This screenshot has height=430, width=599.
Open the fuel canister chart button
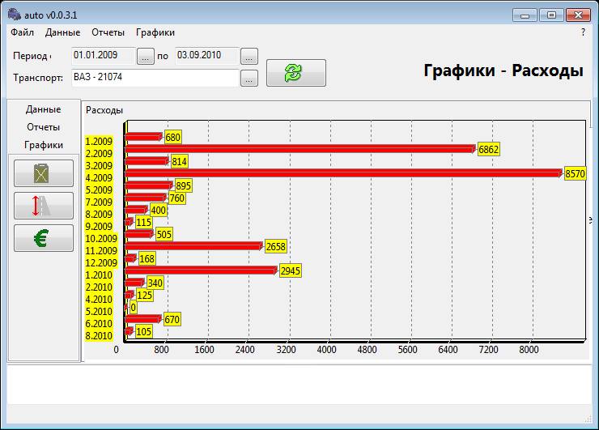(x=44, y=173)
